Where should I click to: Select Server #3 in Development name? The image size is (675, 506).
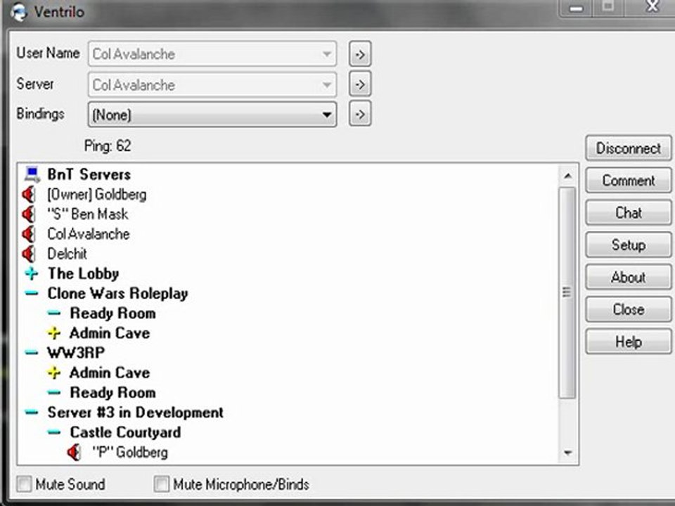[135, 413]
